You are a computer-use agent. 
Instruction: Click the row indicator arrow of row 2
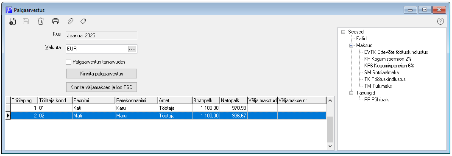(x=8, y=115)
